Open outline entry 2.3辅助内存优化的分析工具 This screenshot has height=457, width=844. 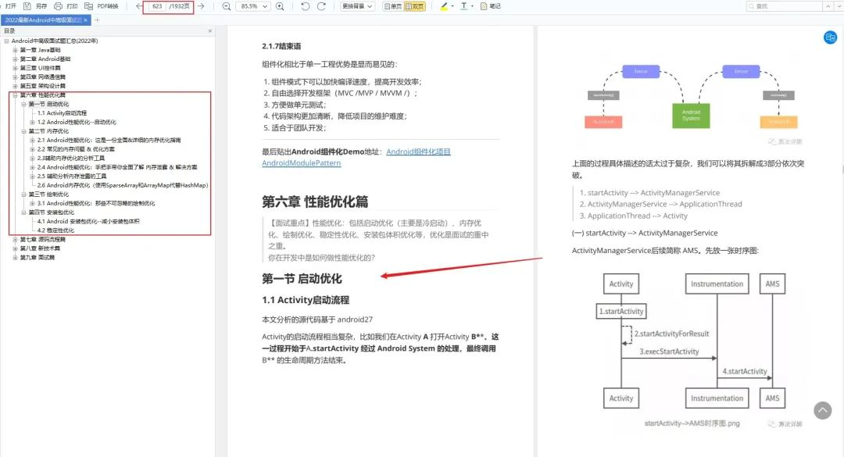[71, 159]
